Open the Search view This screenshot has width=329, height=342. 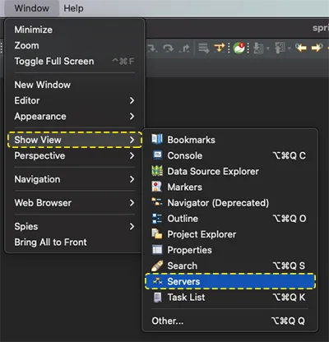click(230, 266)
